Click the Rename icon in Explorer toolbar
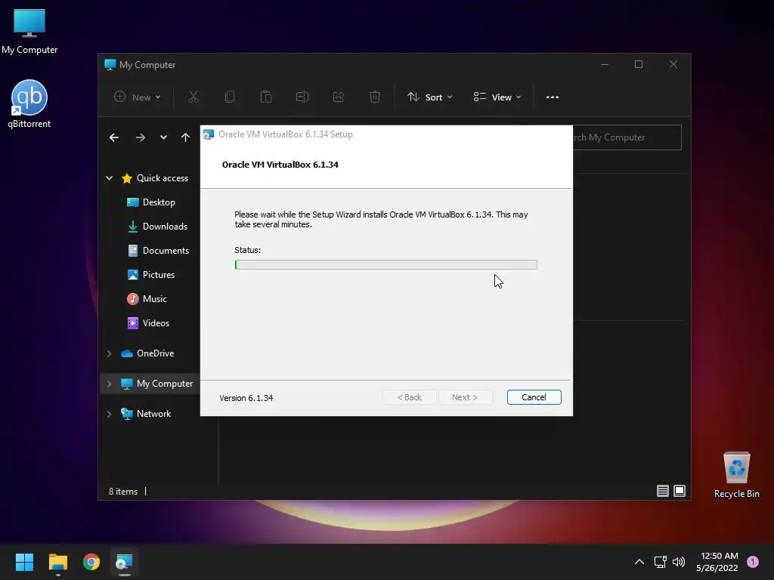The width and height of the screenshot is (774, 580). pos(302,97)
